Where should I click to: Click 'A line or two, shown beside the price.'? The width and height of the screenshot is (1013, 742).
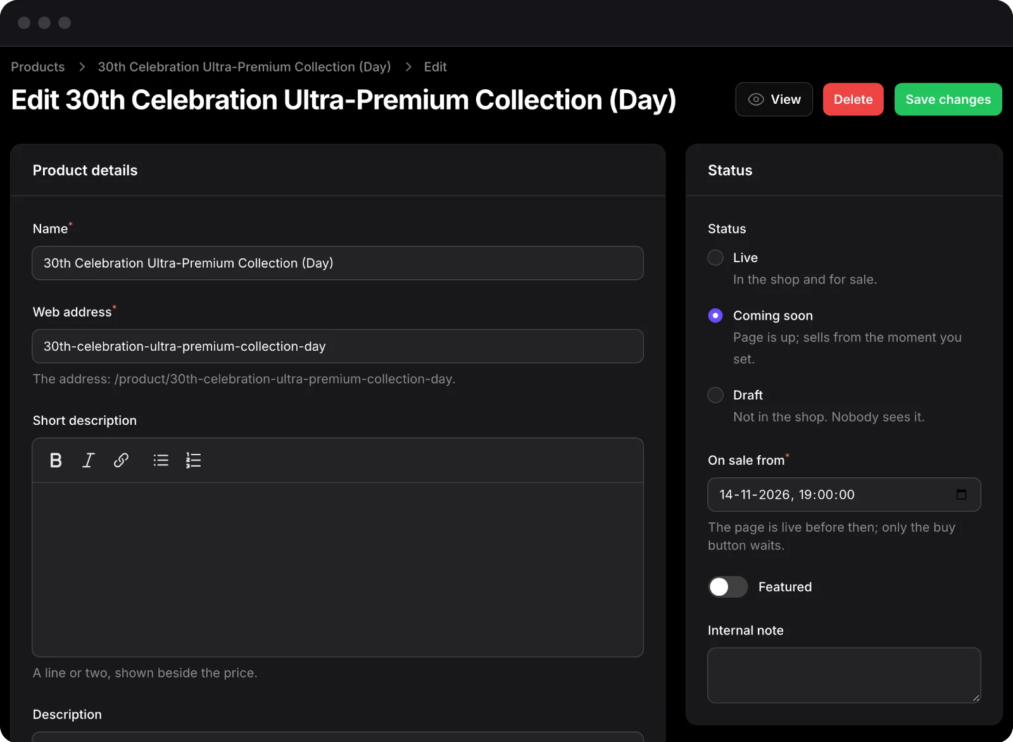145,673
